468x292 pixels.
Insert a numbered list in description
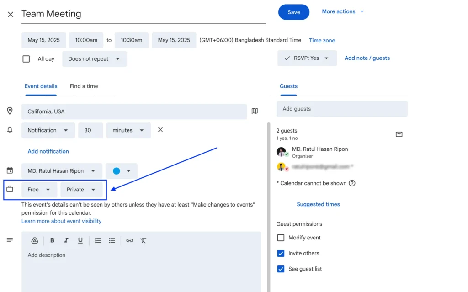click(98, 241)
